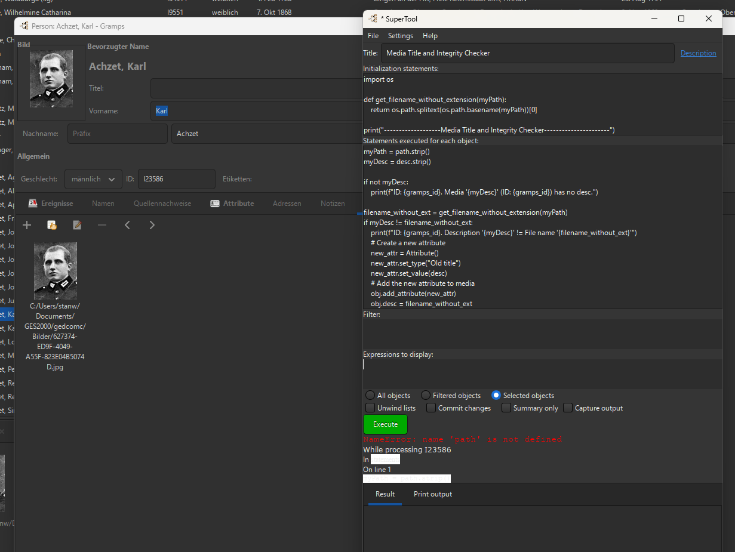Click the SuperTool Title input field
Image resolution: width=735 pixels, height=552 pixels.
527,53
